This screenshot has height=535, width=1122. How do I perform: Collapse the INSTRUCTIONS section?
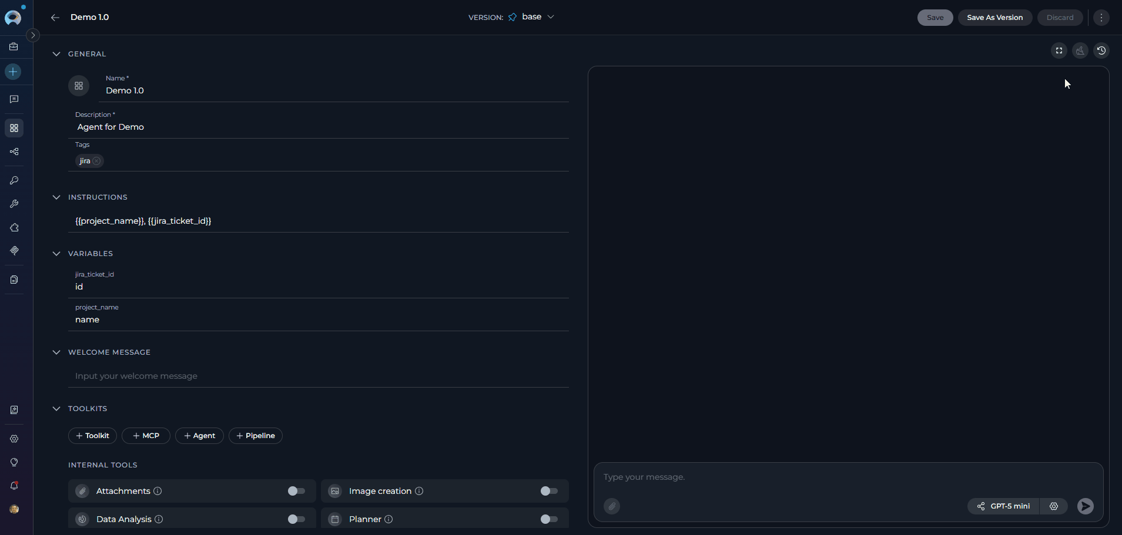point(56,197)
